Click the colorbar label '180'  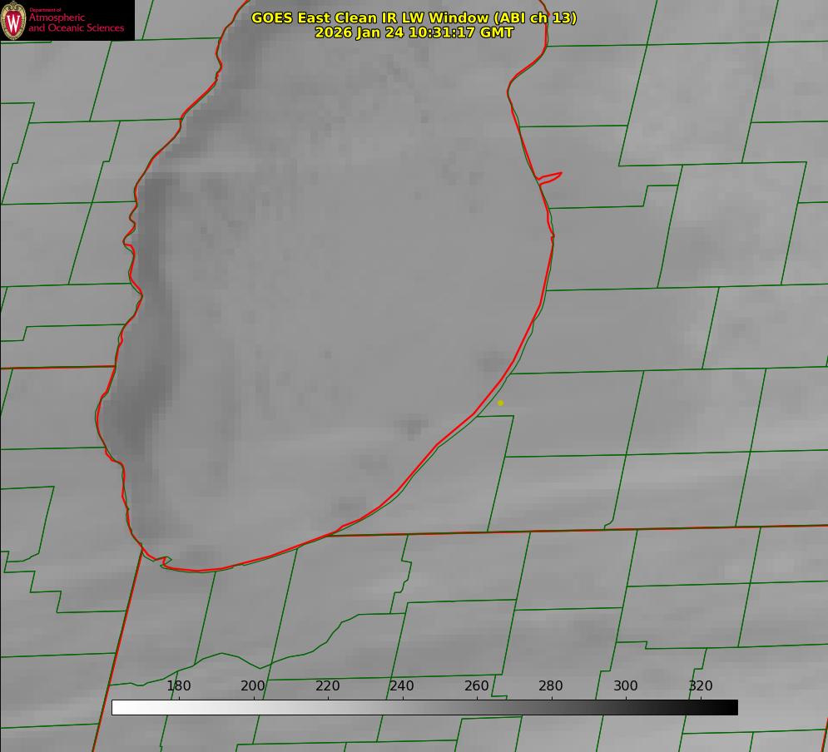(178, 685)
